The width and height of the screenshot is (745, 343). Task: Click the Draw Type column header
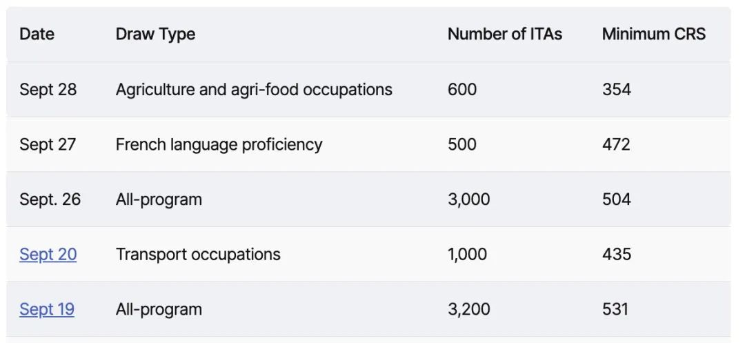(155, 34)
